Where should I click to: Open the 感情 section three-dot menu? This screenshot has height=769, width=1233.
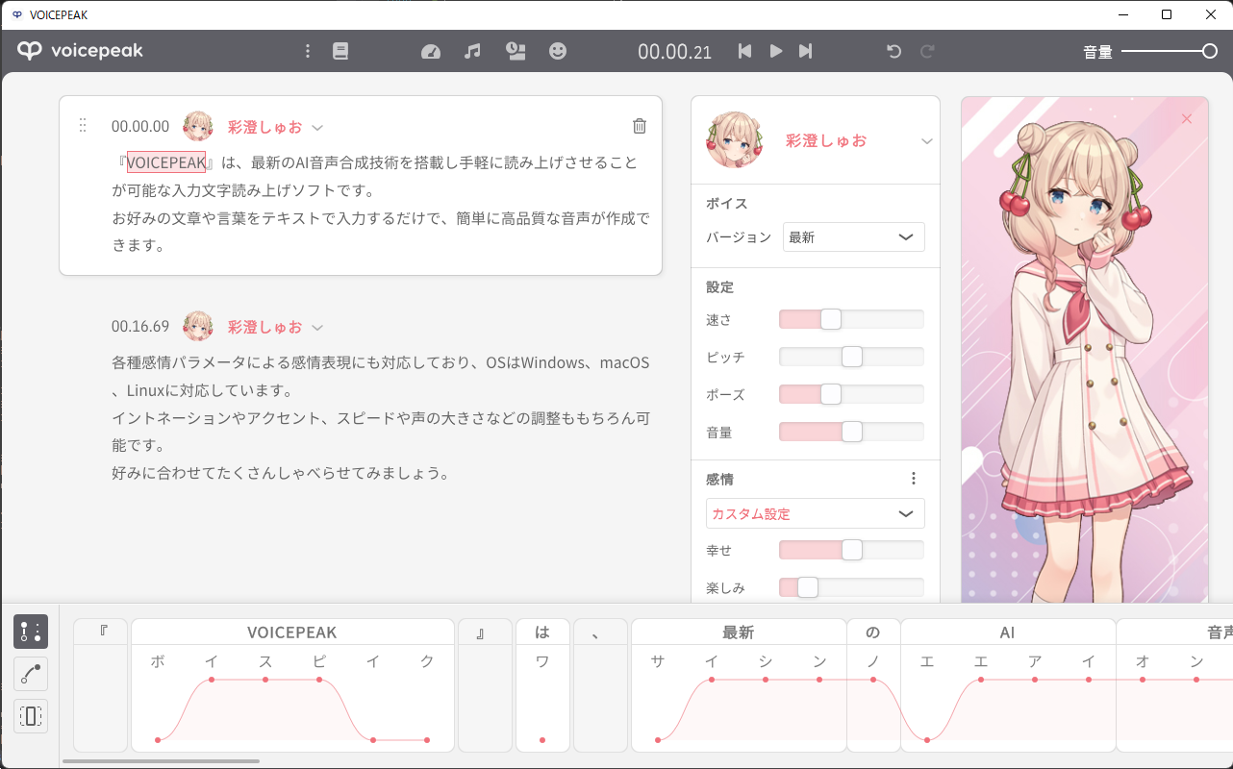[x=914, y=479]
